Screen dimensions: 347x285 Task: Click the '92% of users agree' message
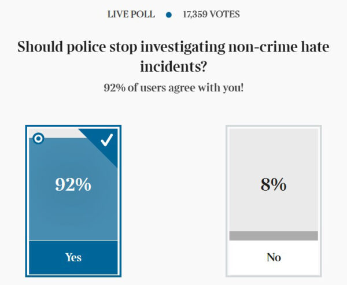(x=173, y=88)
